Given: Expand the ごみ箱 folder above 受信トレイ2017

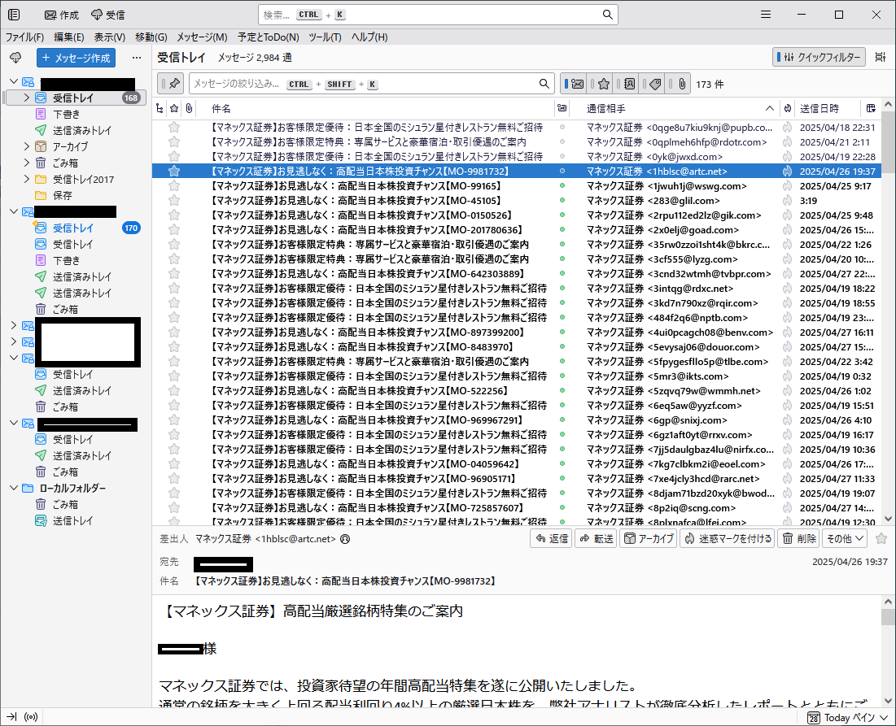Looking at the screenshot, I should tap(26, 163).
